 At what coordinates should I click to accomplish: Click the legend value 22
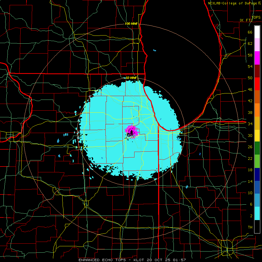(x=250, y=158)
